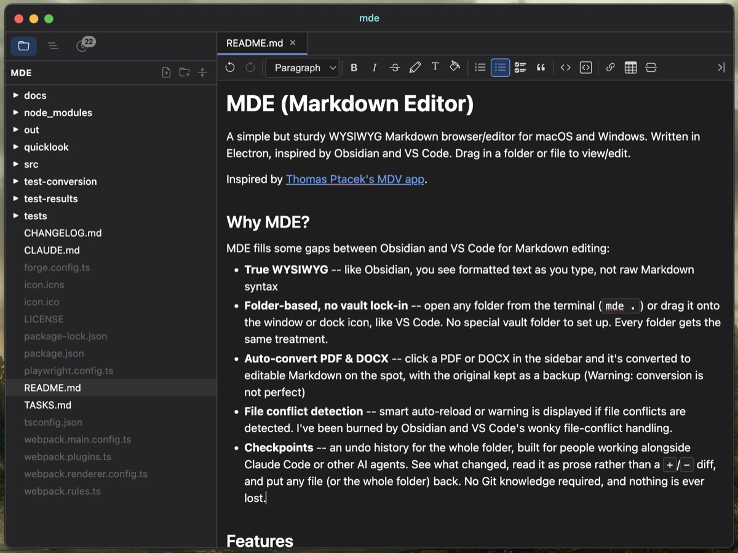Image resolution: width=738 pixels, height=553 pixels.
Task: Insert a horizontal rule
Action: click(x=651, y=68)
